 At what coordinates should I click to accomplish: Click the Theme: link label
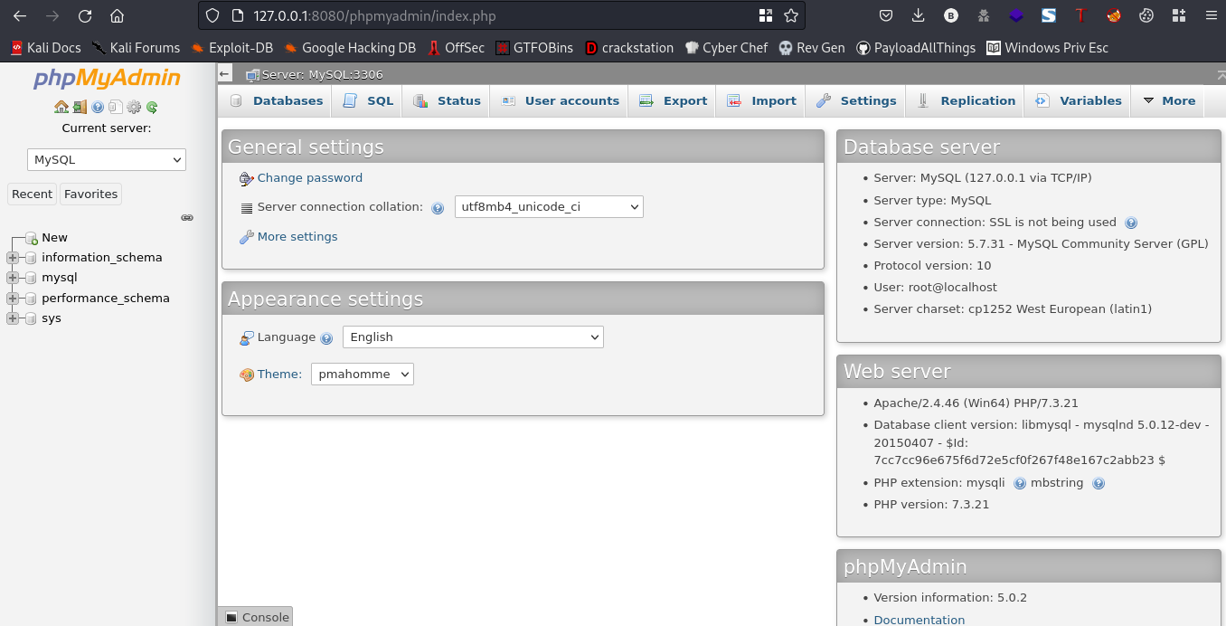click(x=279, y=375)
